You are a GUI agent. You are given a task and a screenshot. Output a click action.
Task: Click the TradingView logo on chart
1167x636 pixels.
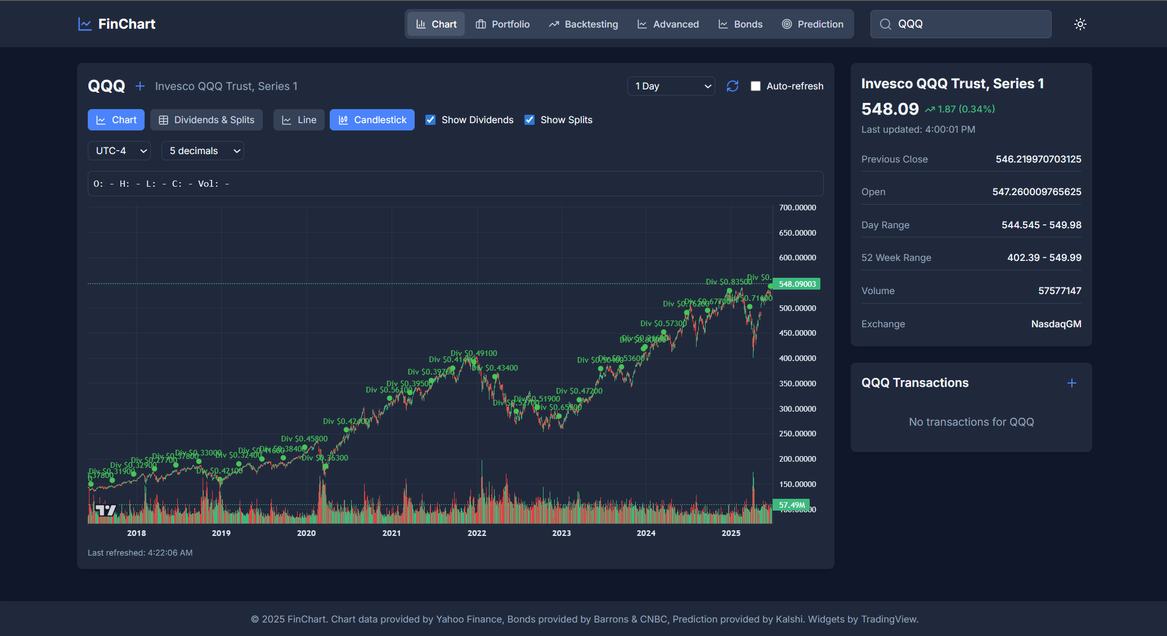pyautogui.click(x=105, y=510)
